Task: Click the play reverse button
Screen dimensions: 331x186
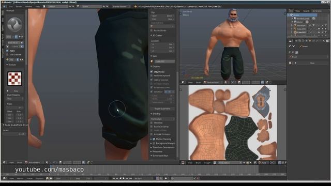Action: click(x=121, y=178)
